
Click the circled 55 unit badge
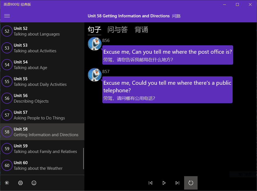point(7,81)
